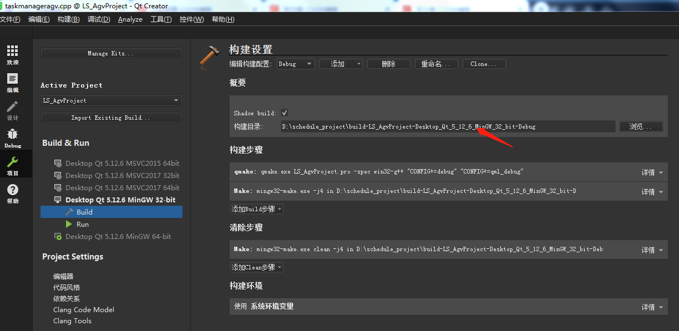Viewport: 679px width, 331px height.
Task: Expand 详情 for the qmake step
Action: click(x=652, y=172)
